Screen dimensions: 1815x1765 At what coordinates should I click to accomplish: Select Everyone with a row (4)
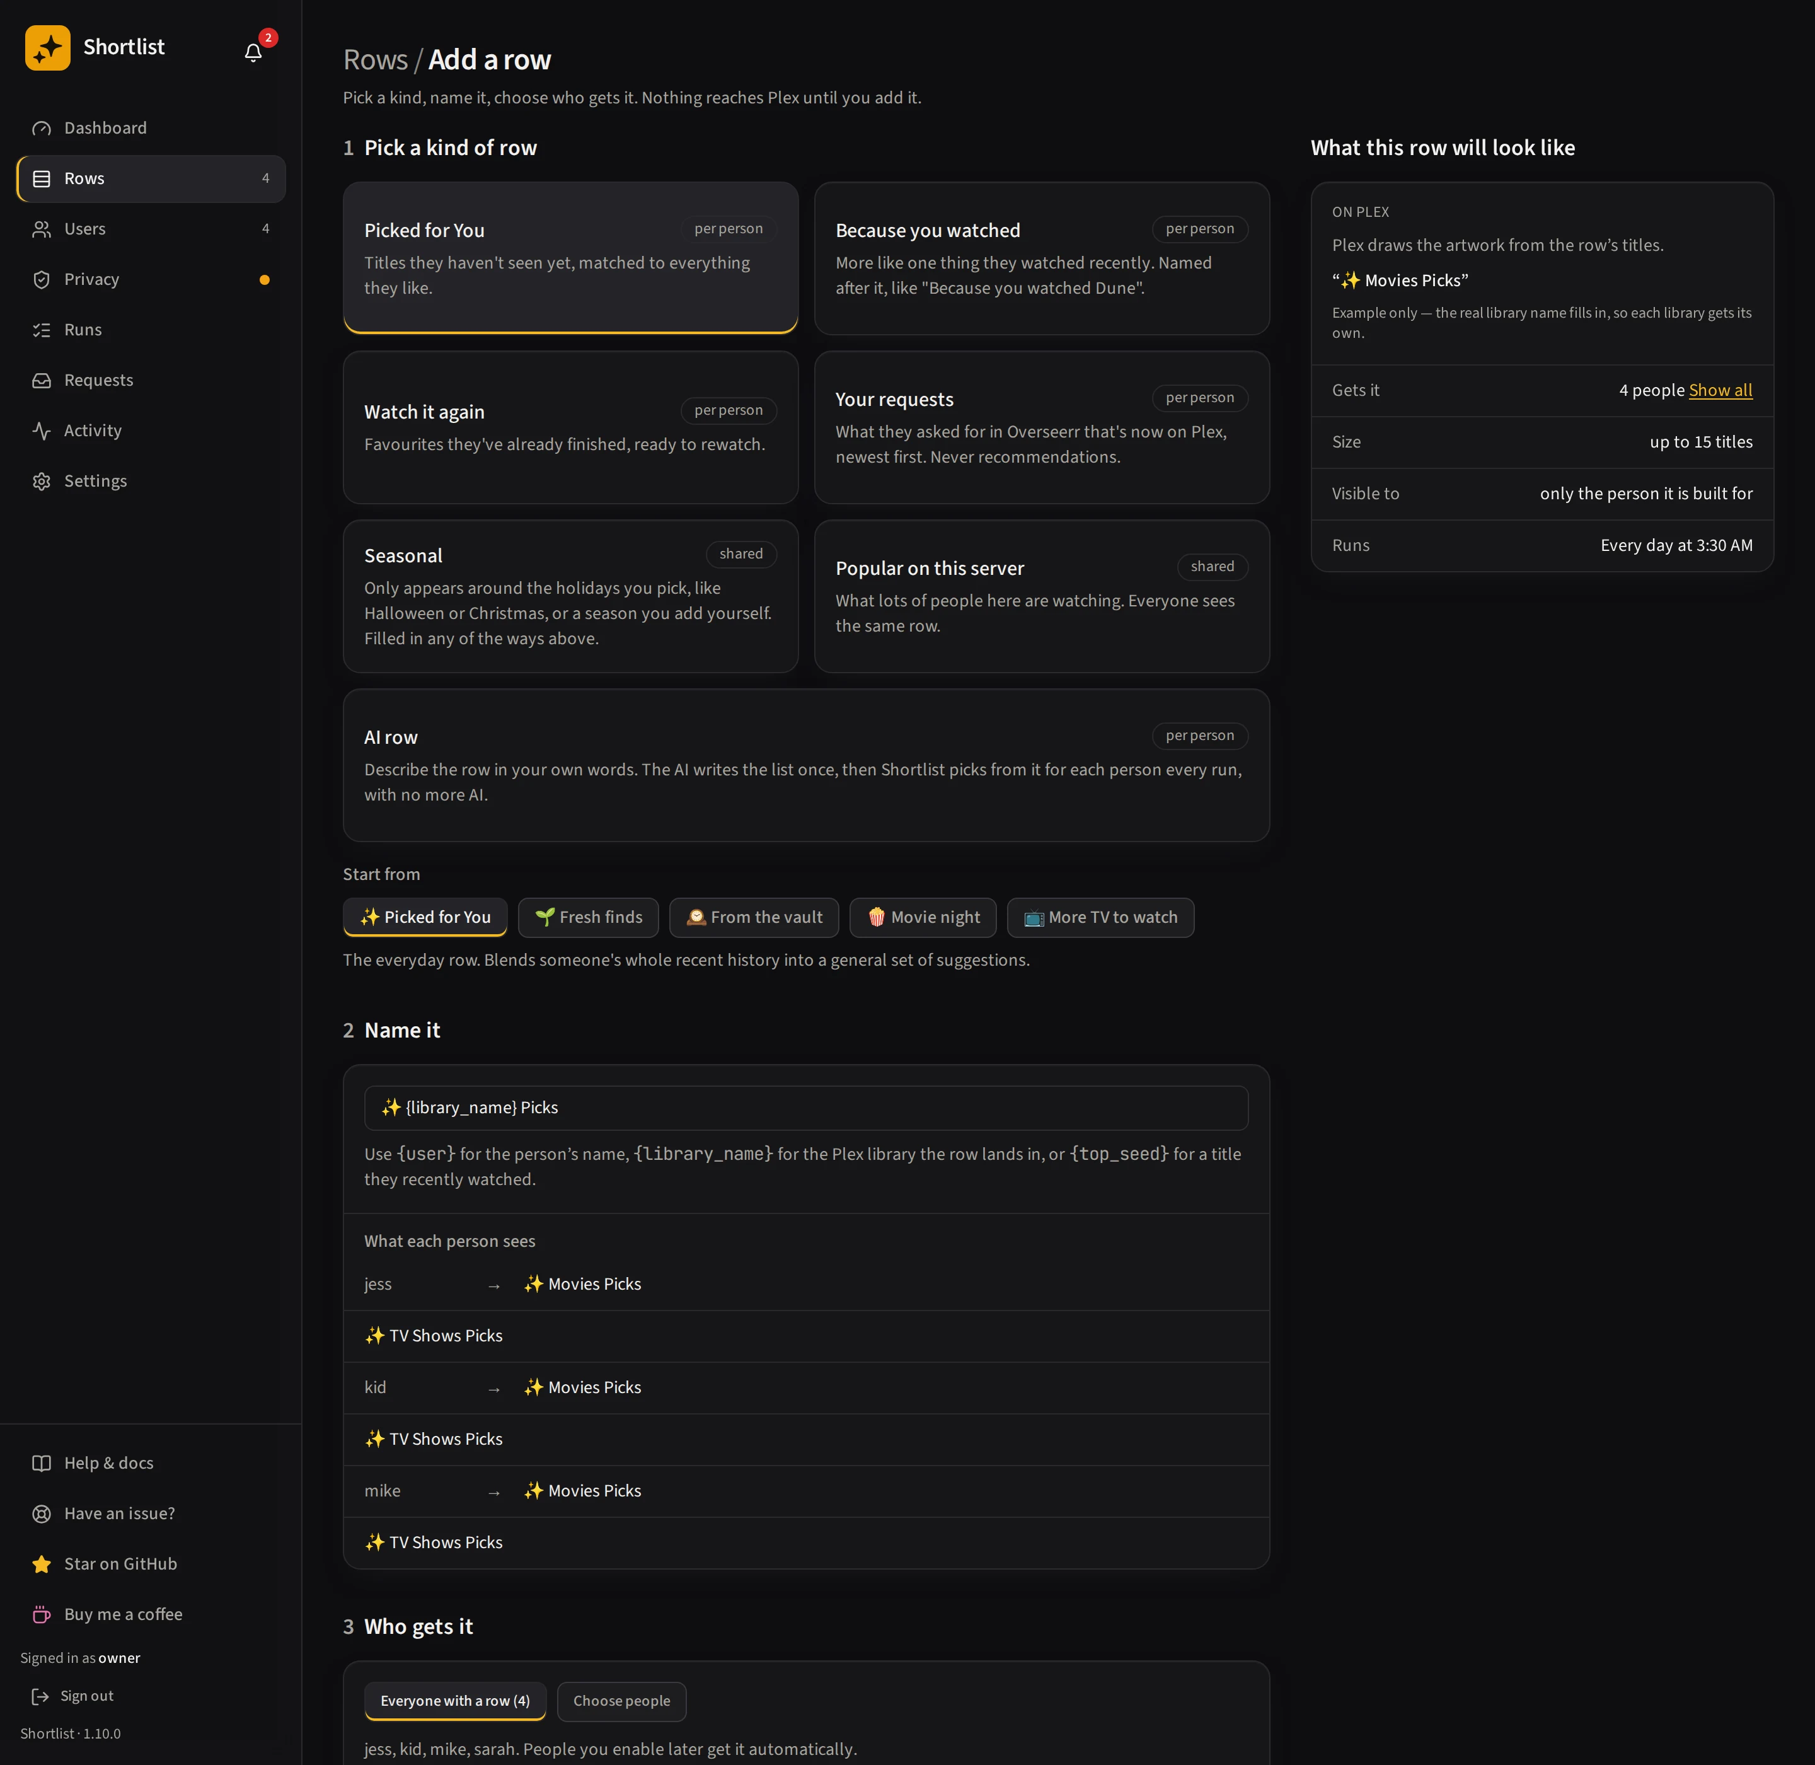pyautogui.click(x=455, y=1701)
